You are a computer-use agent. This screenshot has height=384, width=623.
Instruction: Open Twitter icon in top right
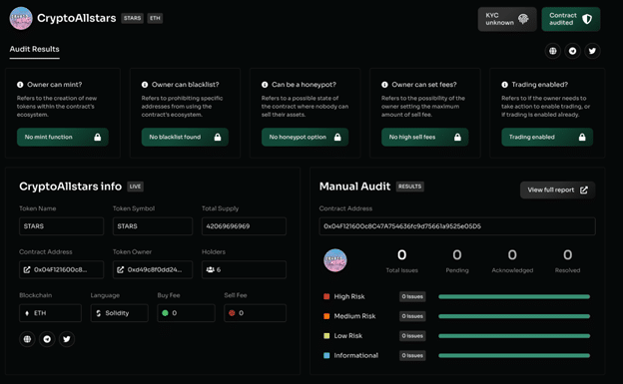pos(592,51)
